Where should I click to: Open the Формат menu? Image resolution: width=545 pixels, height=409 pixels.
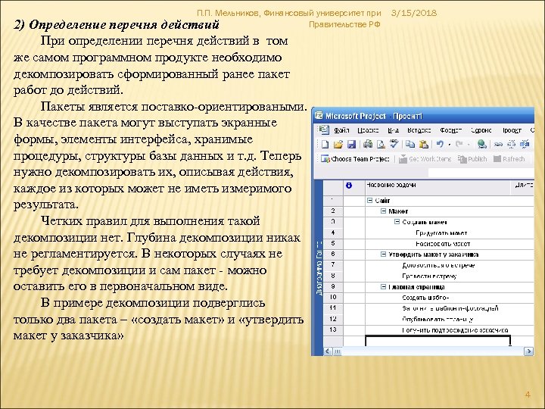450,130
